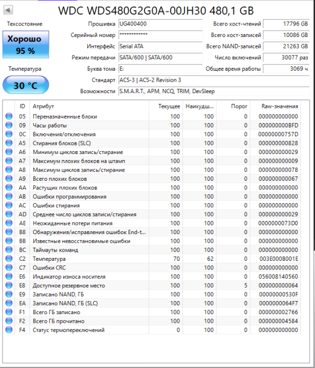This screenshot has height=368, width=315.
Task: Click the Прошивка field showing UG400400
Action: (x=160, y=24)
